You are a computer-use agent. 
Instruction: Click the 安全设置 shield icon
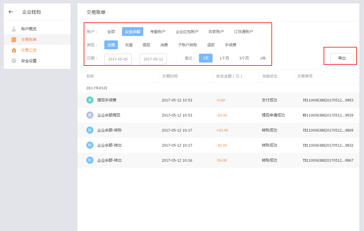pos(14,61)
